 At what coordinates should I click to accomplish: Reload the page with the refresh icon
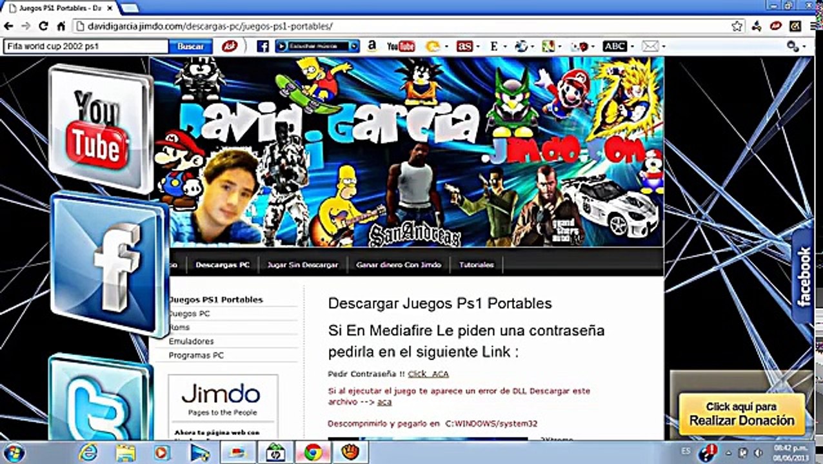point(43,26)
